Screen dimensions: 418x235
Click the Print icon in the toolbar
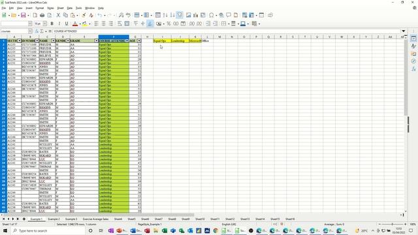click(x=42, y=15)
